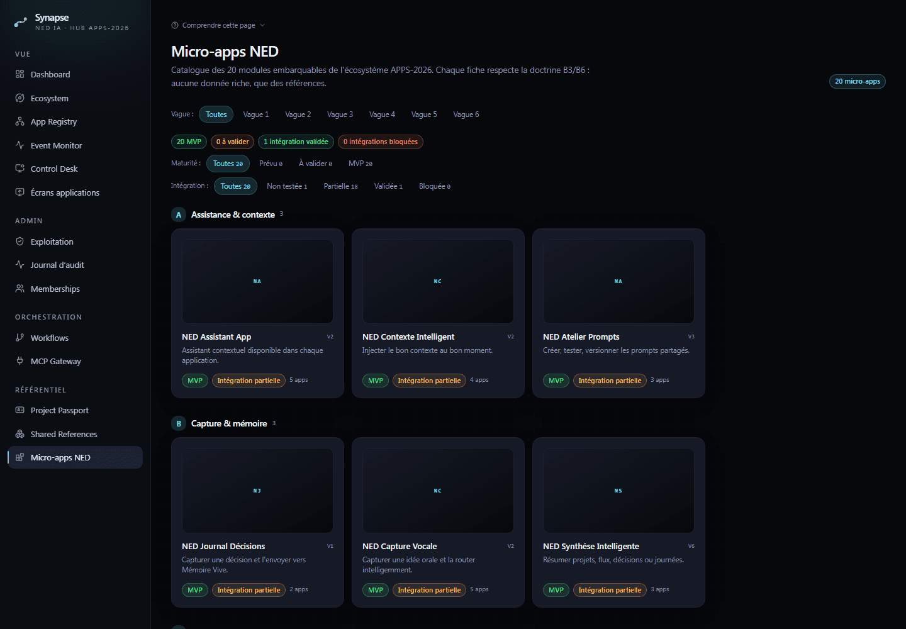Click the Event Monitor pulse icon
The image size is (906, 629).
[x=20, y=145]
